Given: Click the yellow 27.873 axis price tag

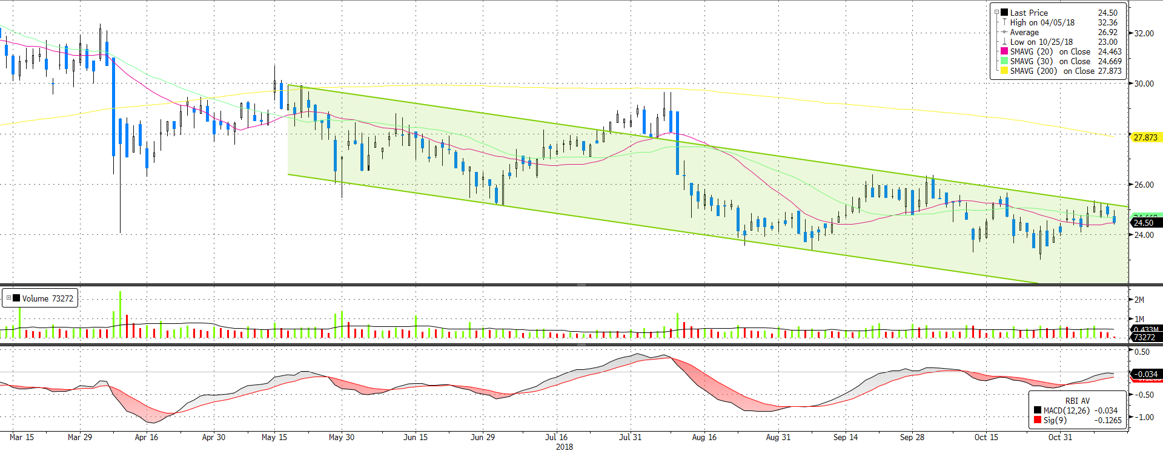Looking at the screenshot, I should point(1147,137).
